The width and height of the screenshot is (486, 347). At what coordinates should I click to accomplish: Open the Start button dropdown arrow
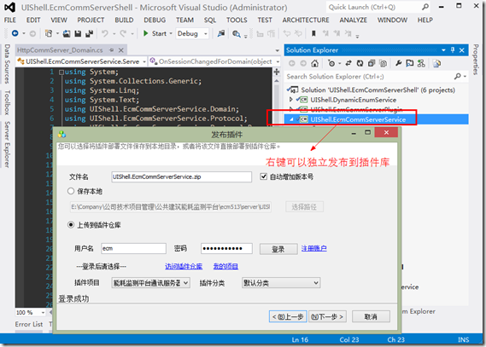click(x=171, y=34)
